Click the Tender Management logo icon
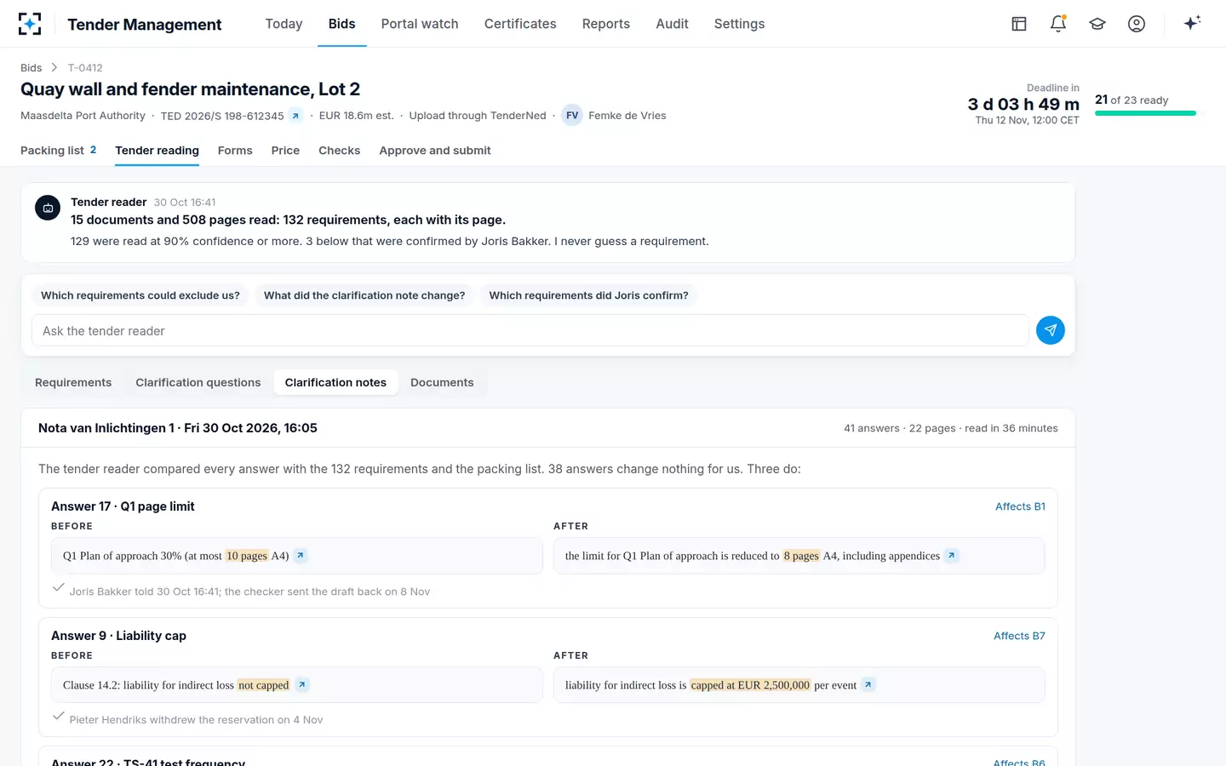The image size is (1226, 766). 30,24
